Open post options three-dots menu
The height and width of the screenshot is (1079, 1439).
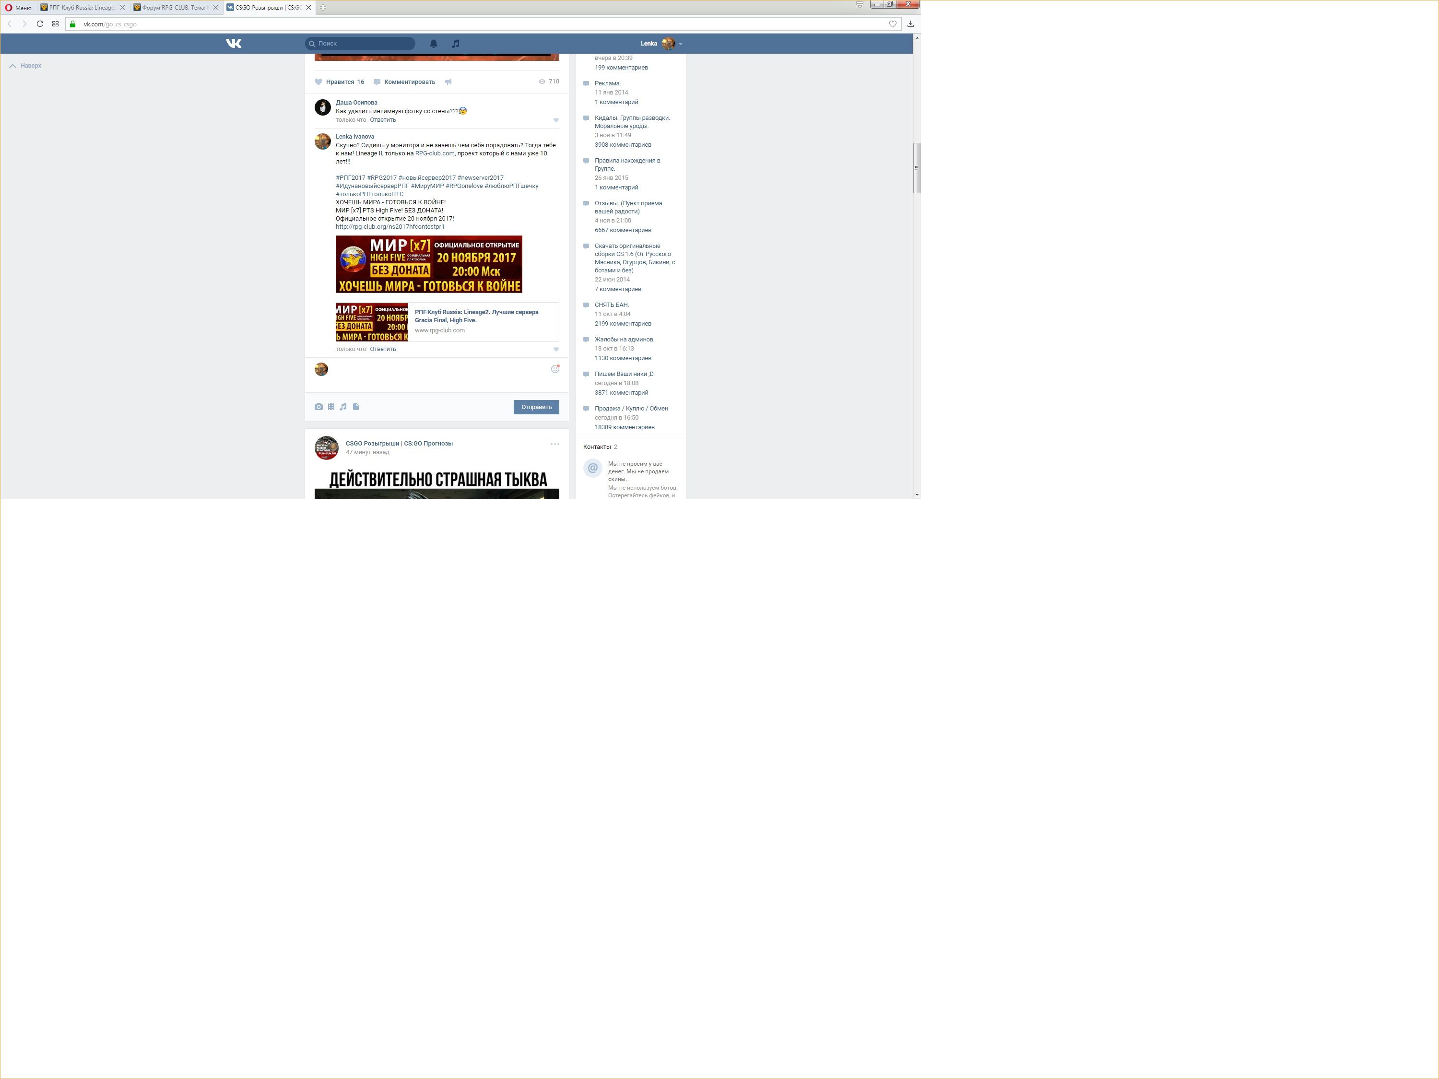(x=554, y=444)
